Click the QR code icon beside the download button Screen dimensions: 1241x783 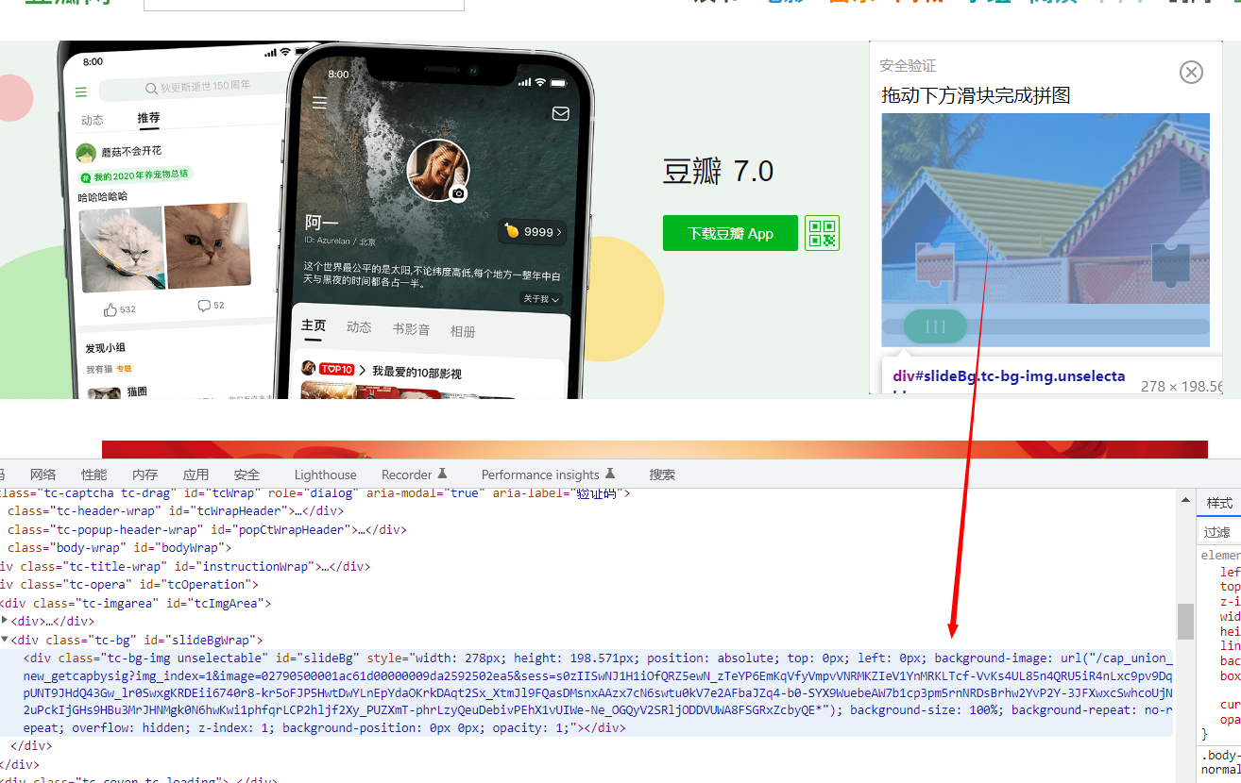point(823,233)
